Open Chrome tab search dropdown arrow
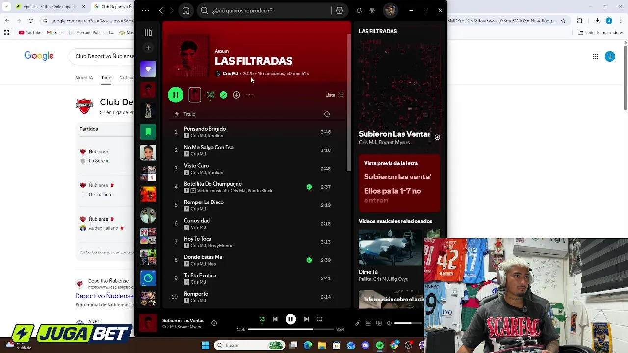This screenshot has height=353, width=628. pyautogui.click(x=6, y=7)
